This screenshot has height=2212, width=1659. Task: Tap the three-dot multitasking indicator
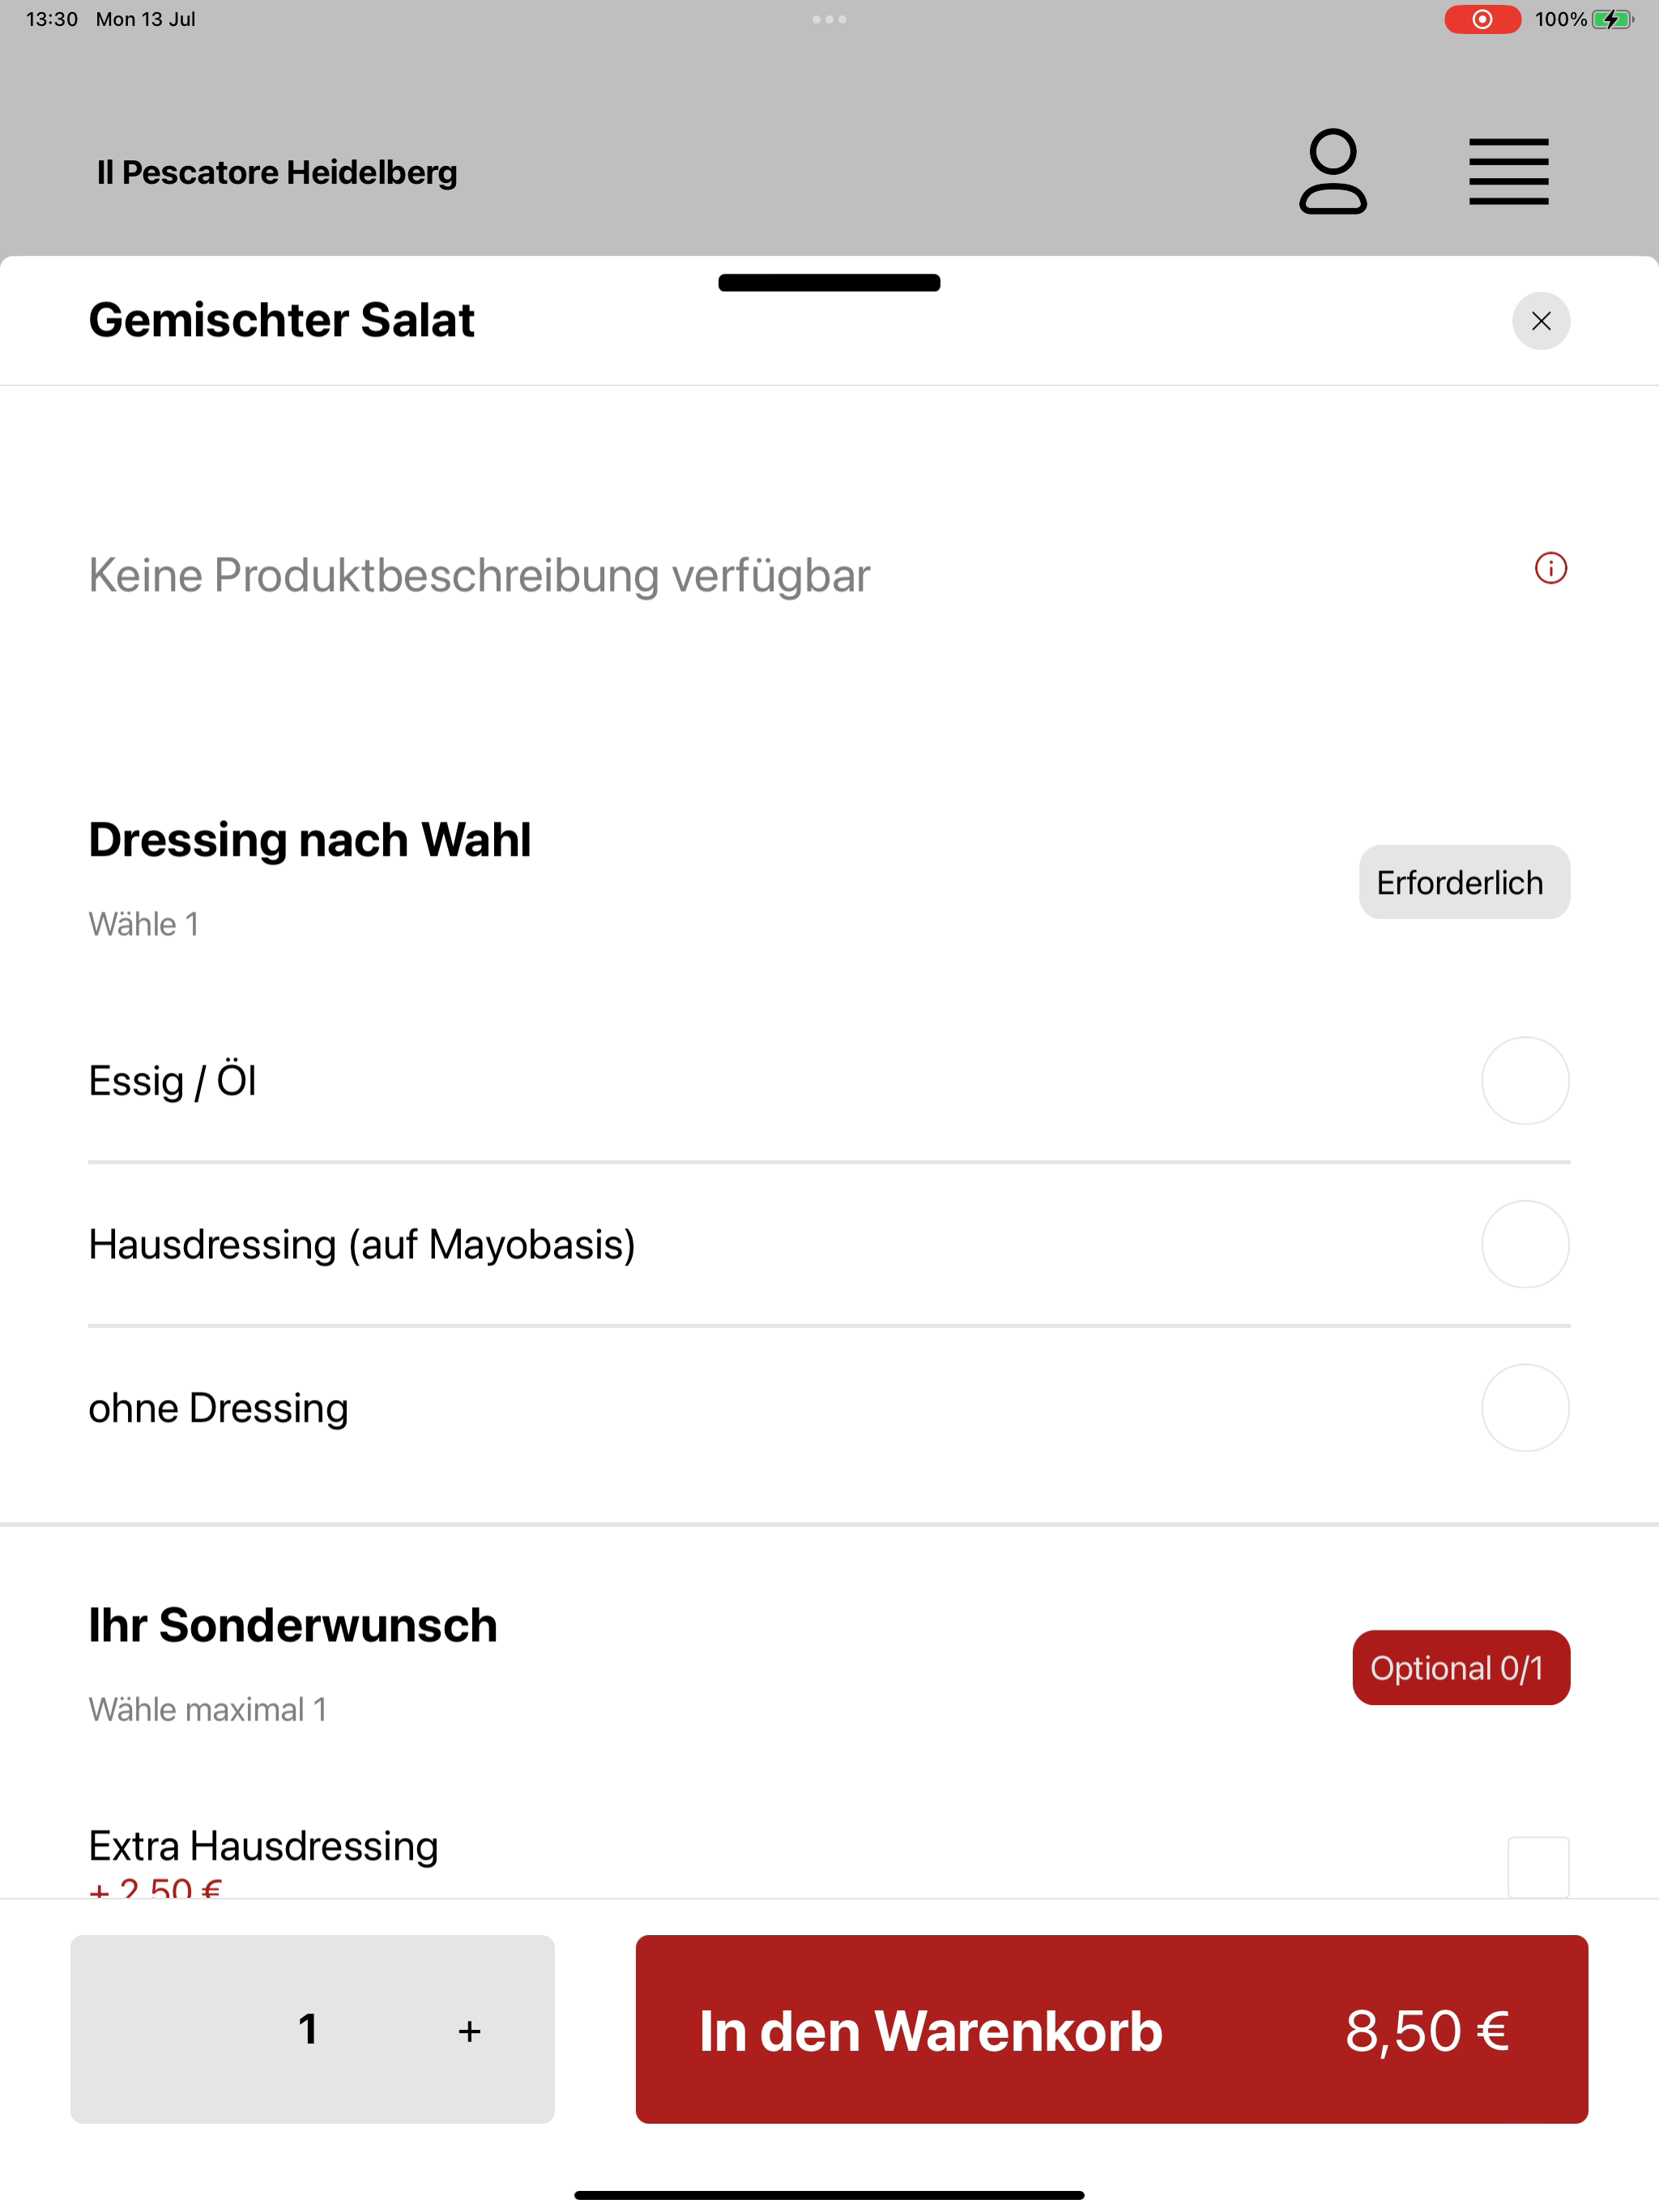click(829, 19)
